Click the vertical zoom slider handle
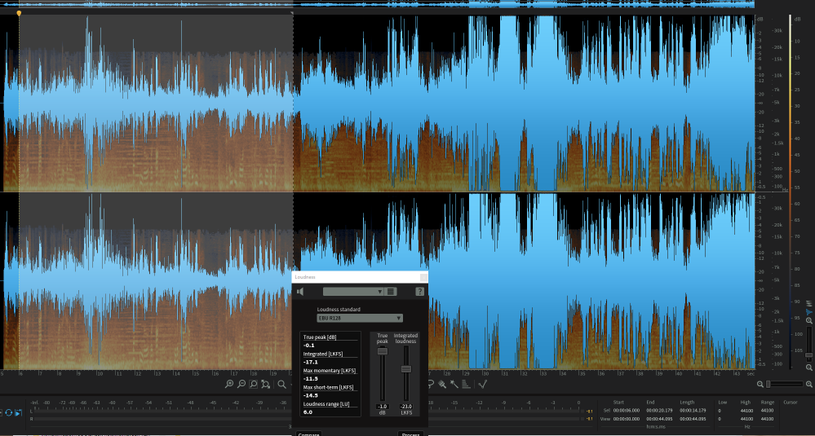The height and width of the screenshot is (436, 815). tap(809, 357)
